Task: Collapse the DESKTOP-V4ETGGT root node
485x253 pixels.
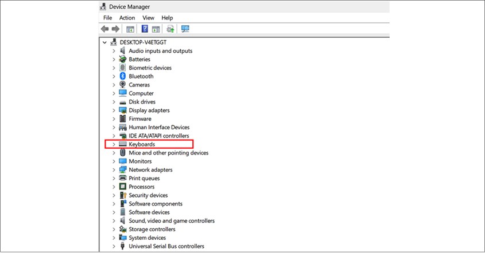Action: [104, 42]
